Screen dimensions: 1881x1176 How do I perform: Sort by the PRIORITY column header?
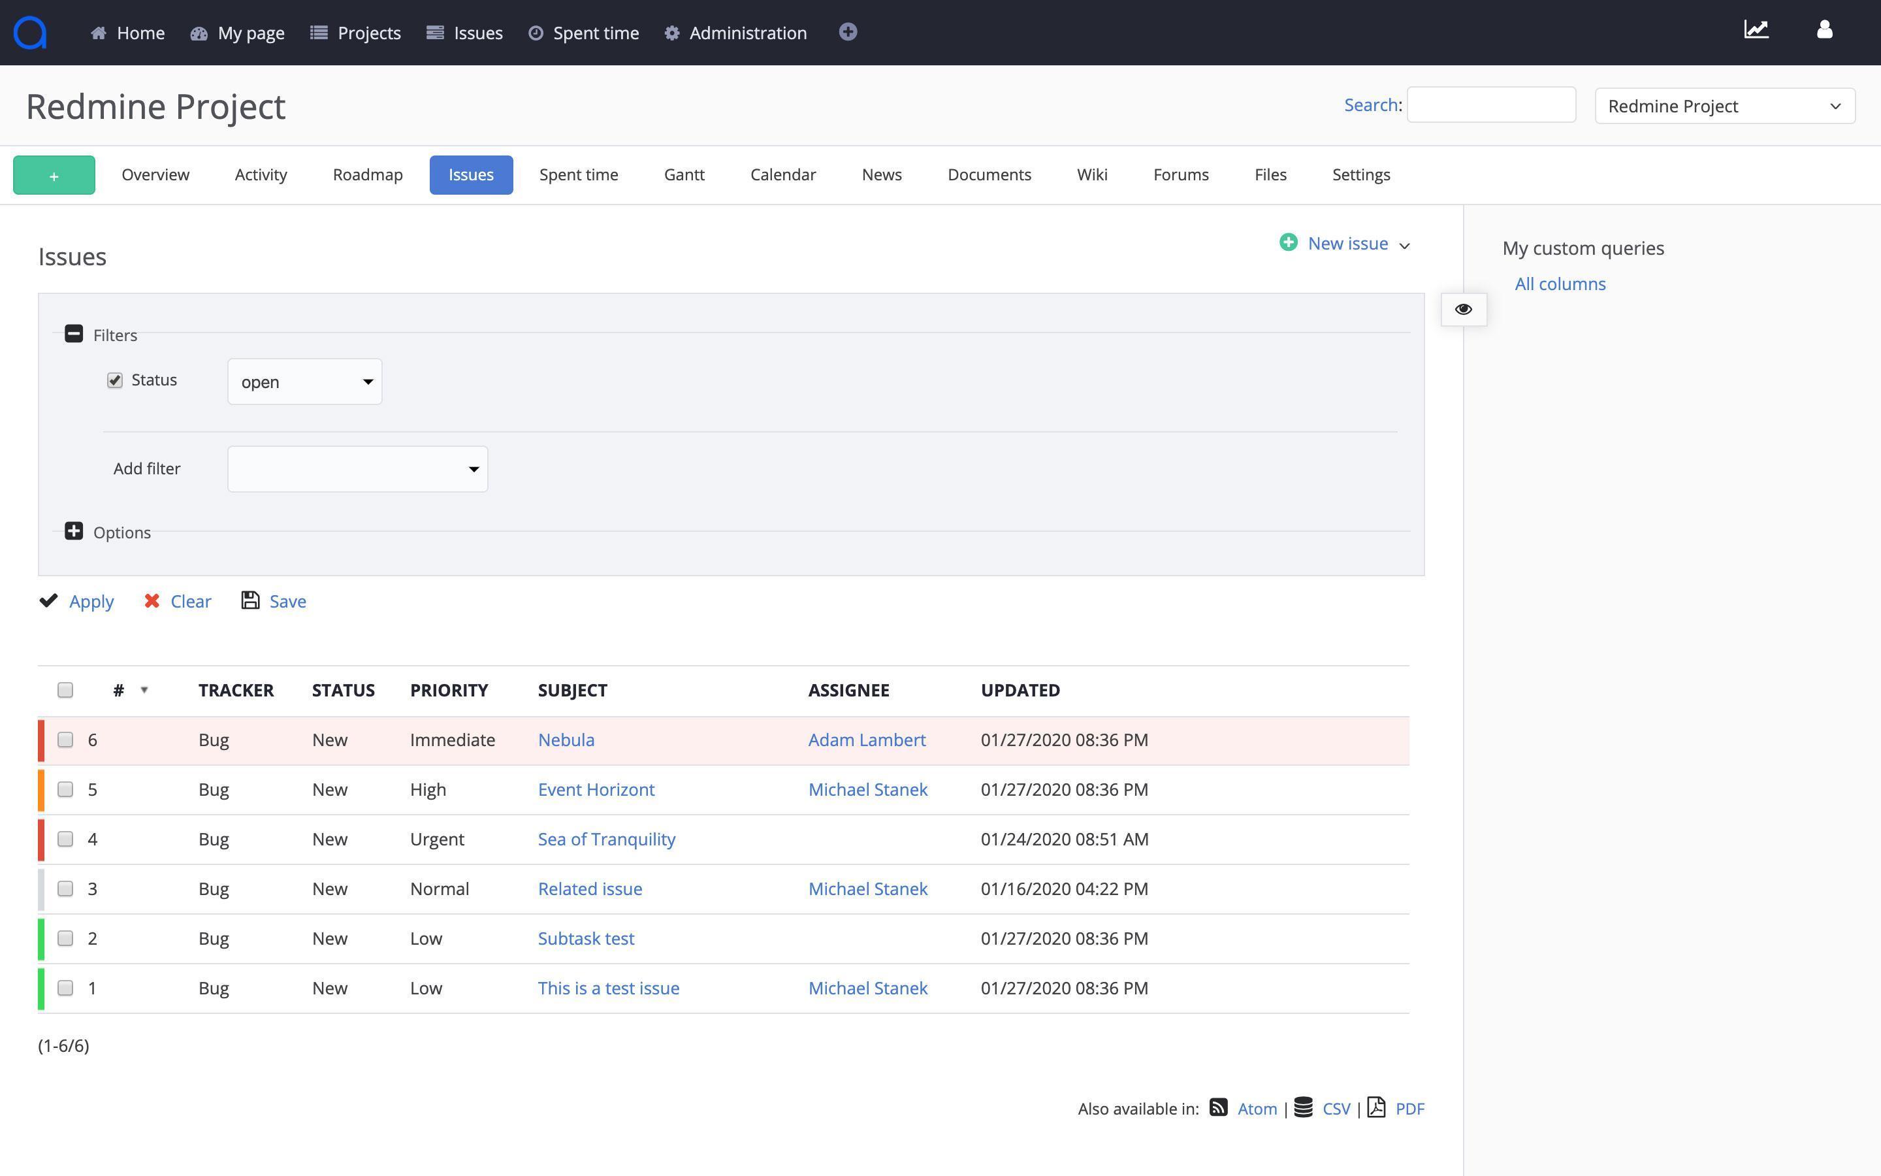point(449,690)
